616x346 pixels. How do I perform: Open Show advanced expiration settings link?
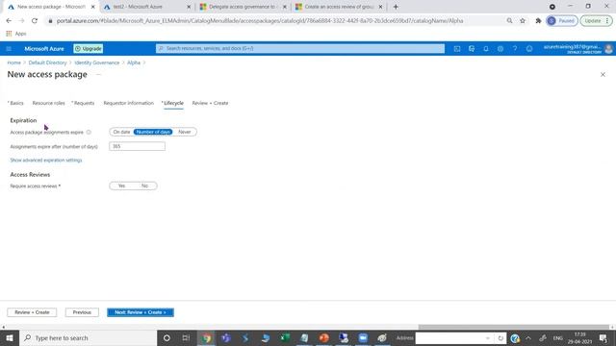[46, 161]
